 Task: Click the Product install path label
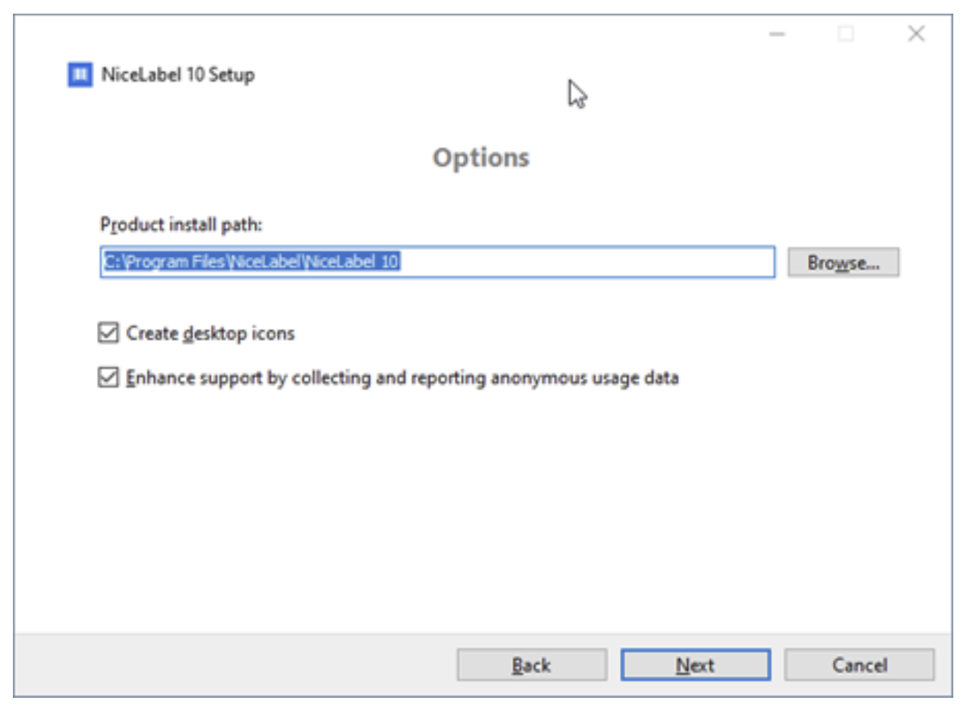(x=181, y=225)
